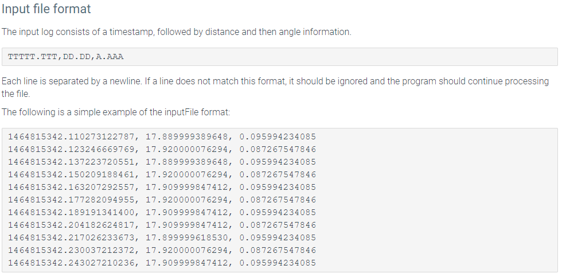Image resolution: width=562 pixels, height=277 pixels.
Task: Click the distance value 17.899999618530
Action: 186,237
